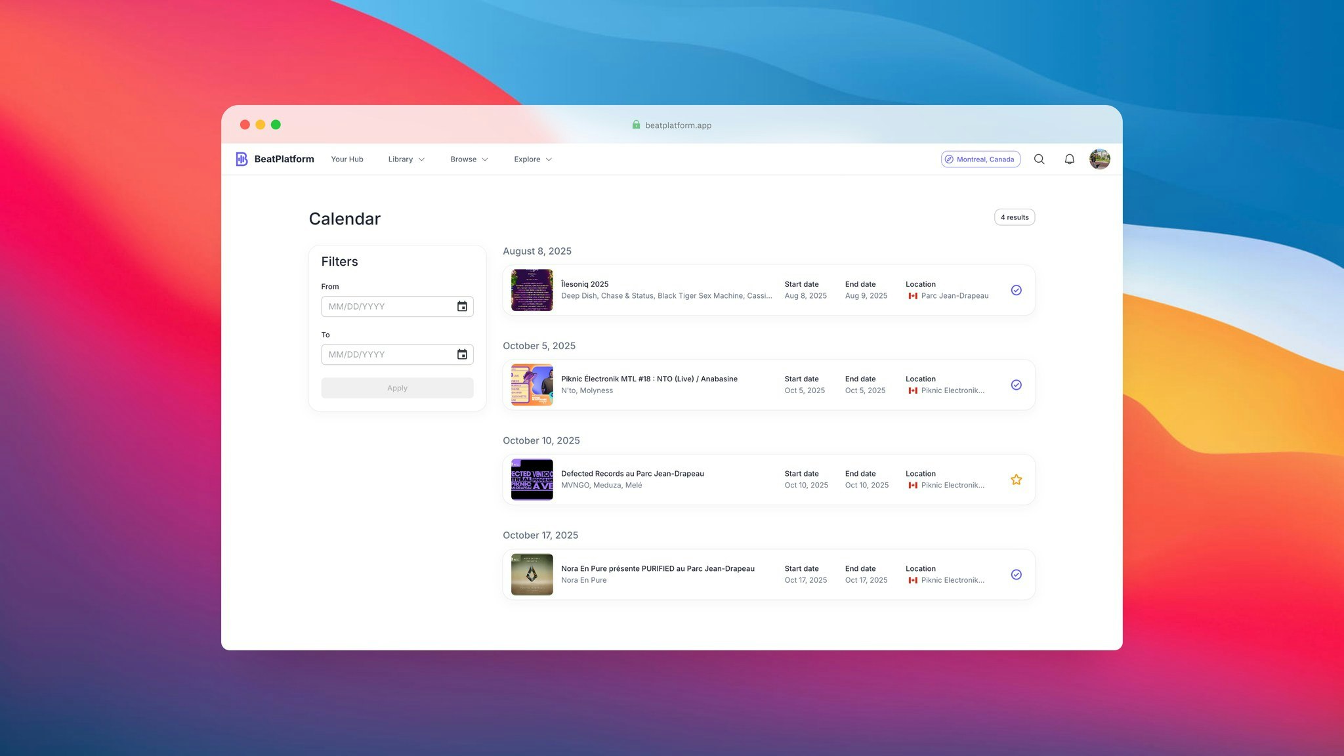
Task: Go to Your Hub
Action: coord(347,159)
